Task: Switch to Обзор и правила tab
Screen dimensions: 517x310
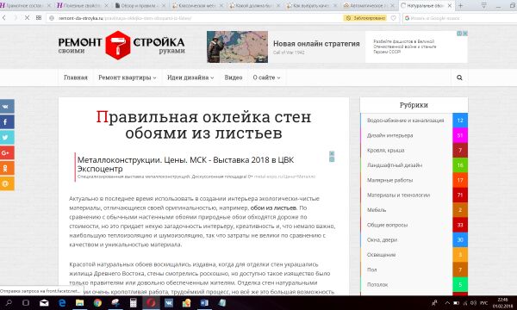Action: click(x=140, y=6)
